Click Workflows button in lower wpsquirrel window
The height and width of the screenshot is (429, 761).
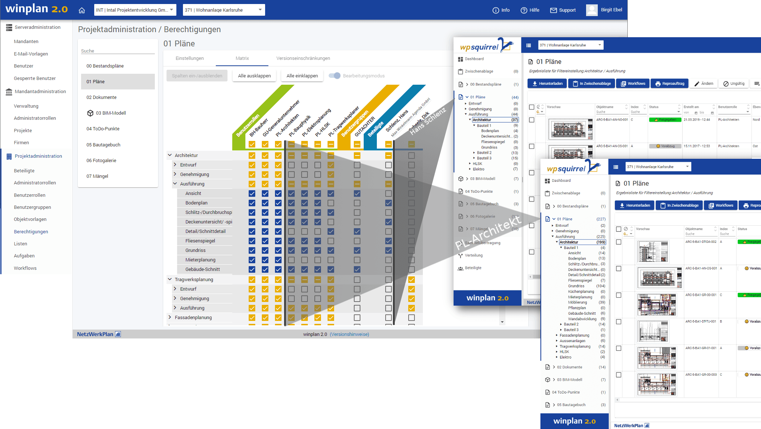(721, 206)
